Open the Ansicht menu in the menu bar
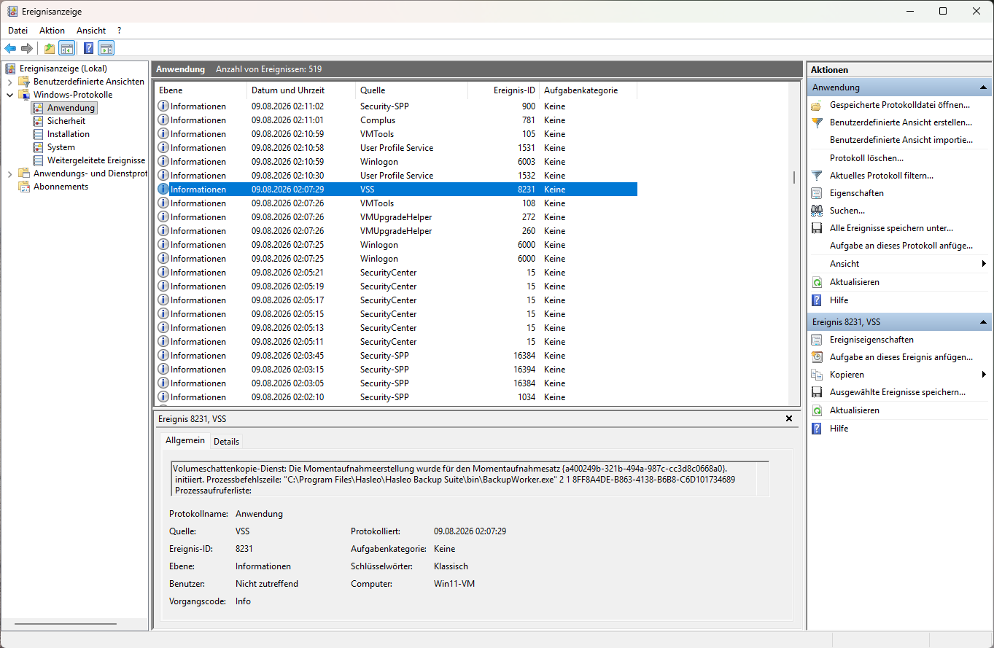This screenshot has height=648, width=994. pos(91,31)
